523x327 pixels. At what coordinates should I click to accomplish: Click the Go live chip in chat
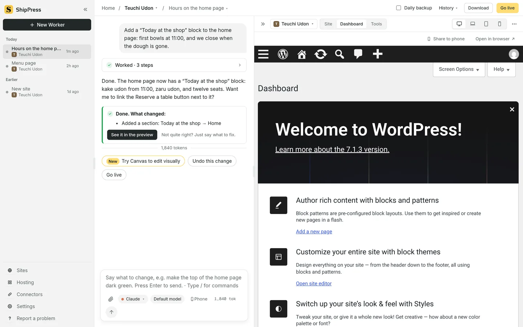[x=114, y=175]
